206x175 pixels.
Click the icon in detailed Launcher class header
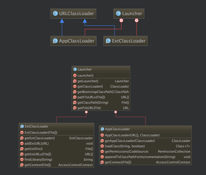[x=75, y=70]
